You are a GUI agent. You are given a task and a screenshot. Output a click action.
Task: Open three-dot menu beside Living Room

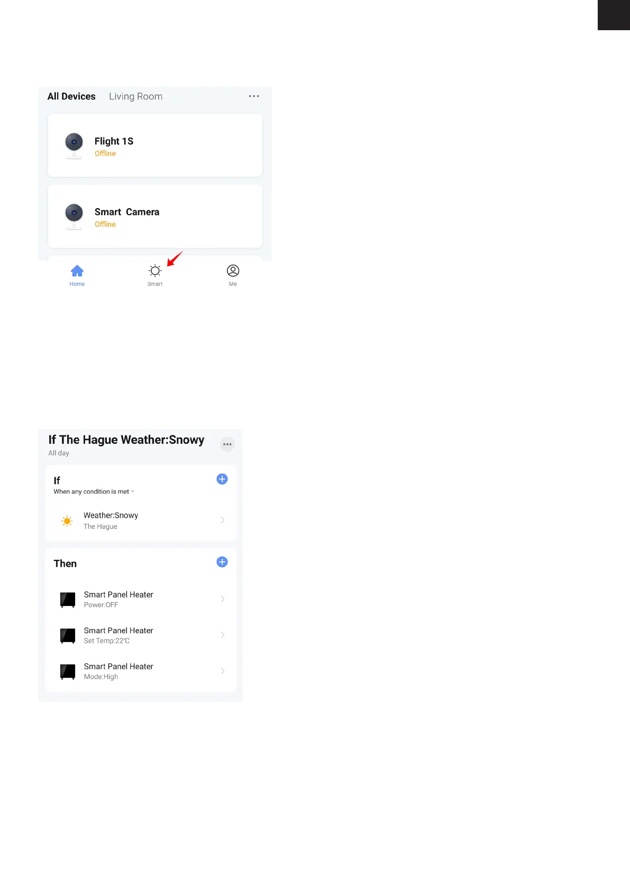(254, 96)
